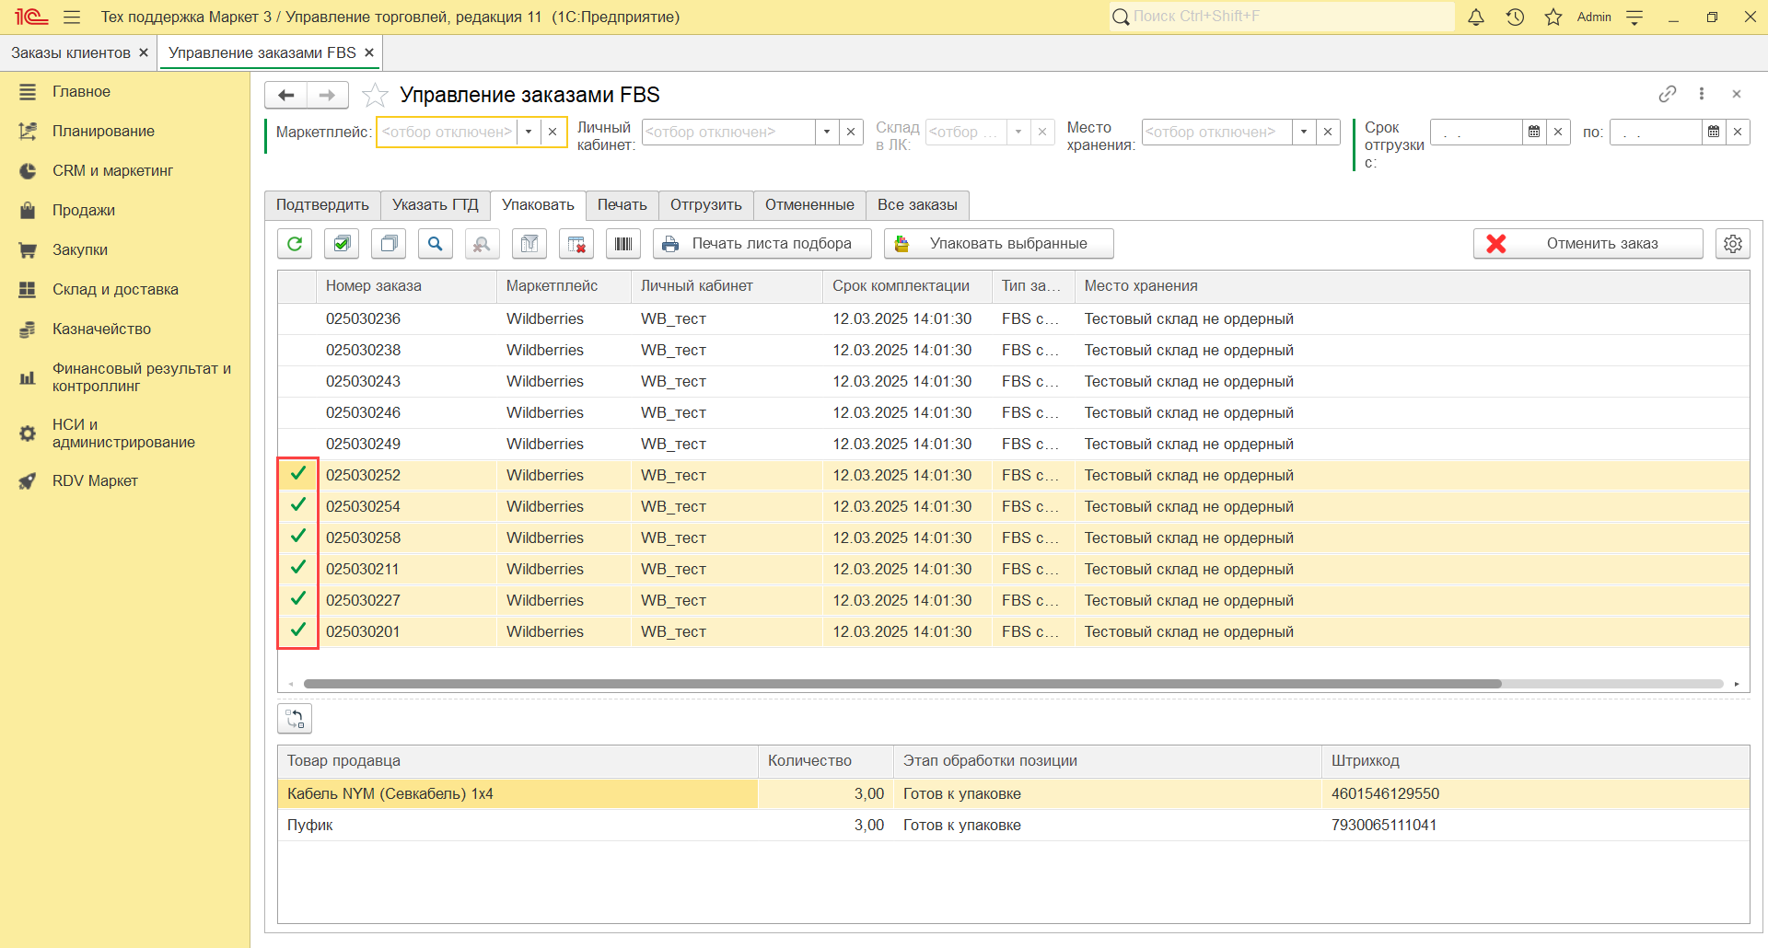Clear the Место хранения filter

tap(1328, 132)
